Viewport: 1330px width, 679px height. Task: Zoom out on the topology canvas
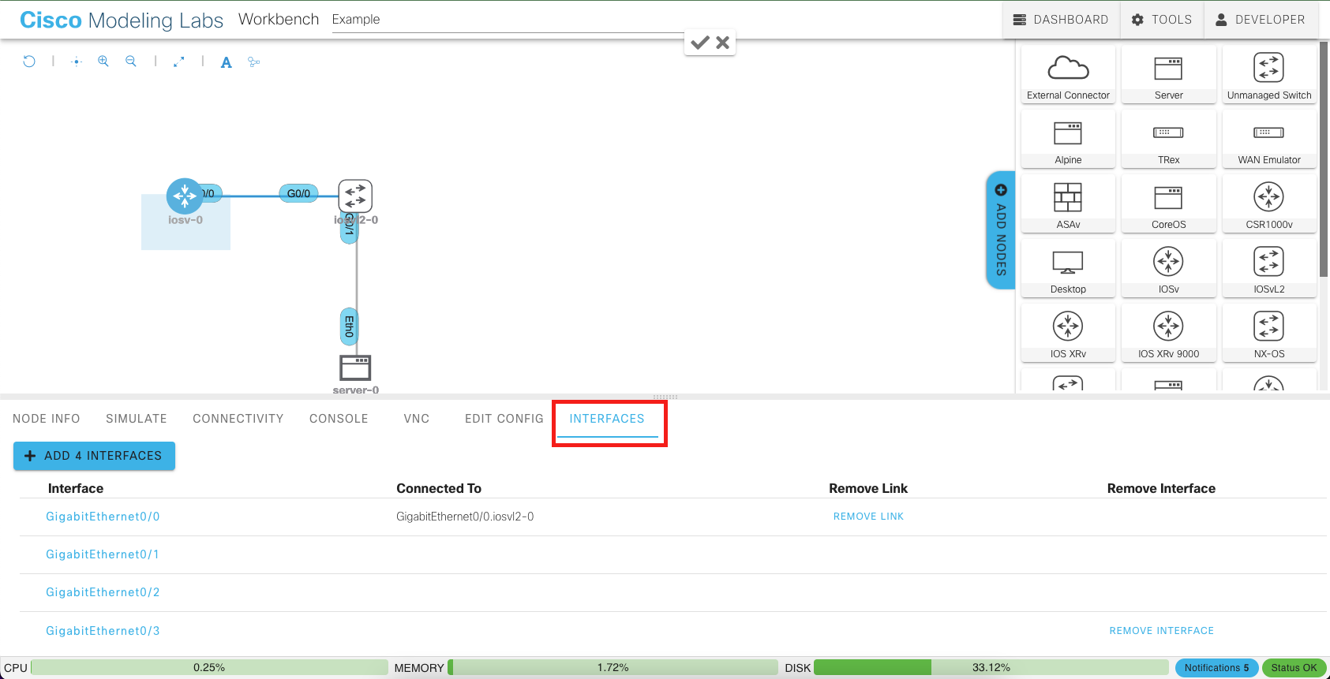click(131, 62)
